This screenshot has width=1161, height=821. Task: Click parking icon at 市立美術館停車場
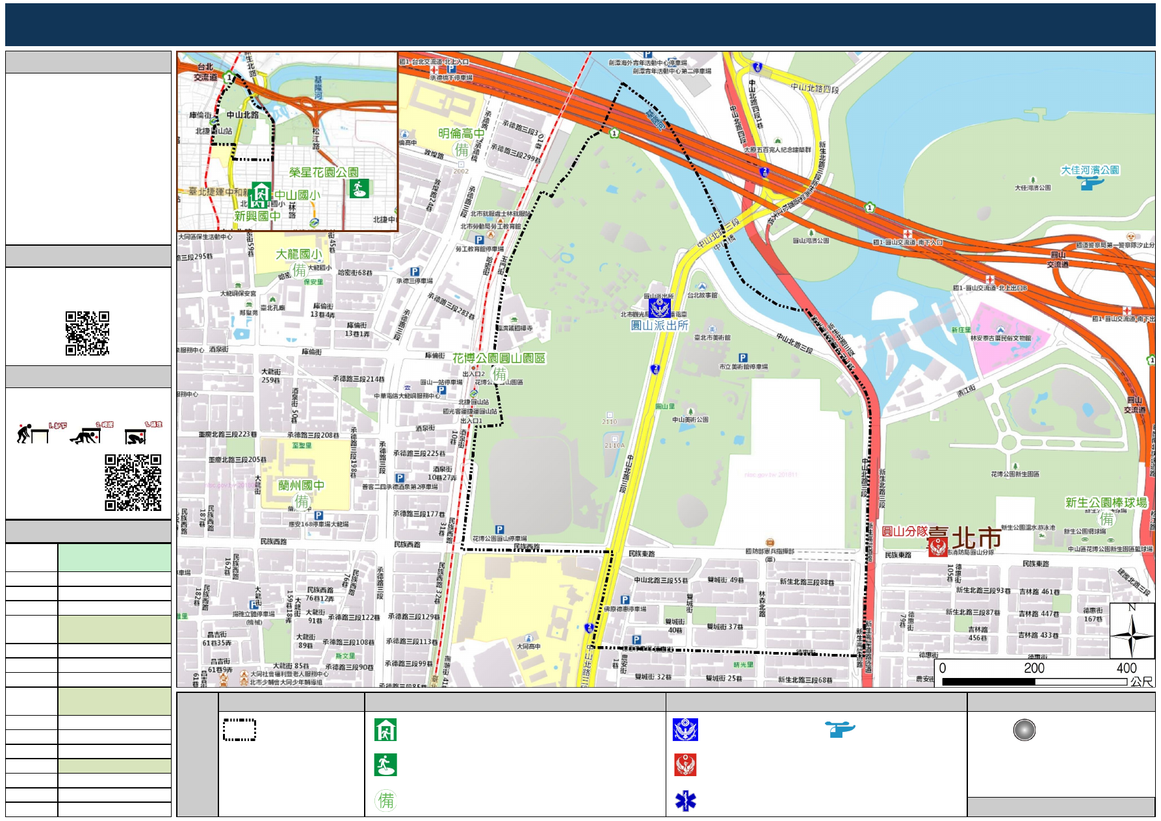click(x=743, y=358)
